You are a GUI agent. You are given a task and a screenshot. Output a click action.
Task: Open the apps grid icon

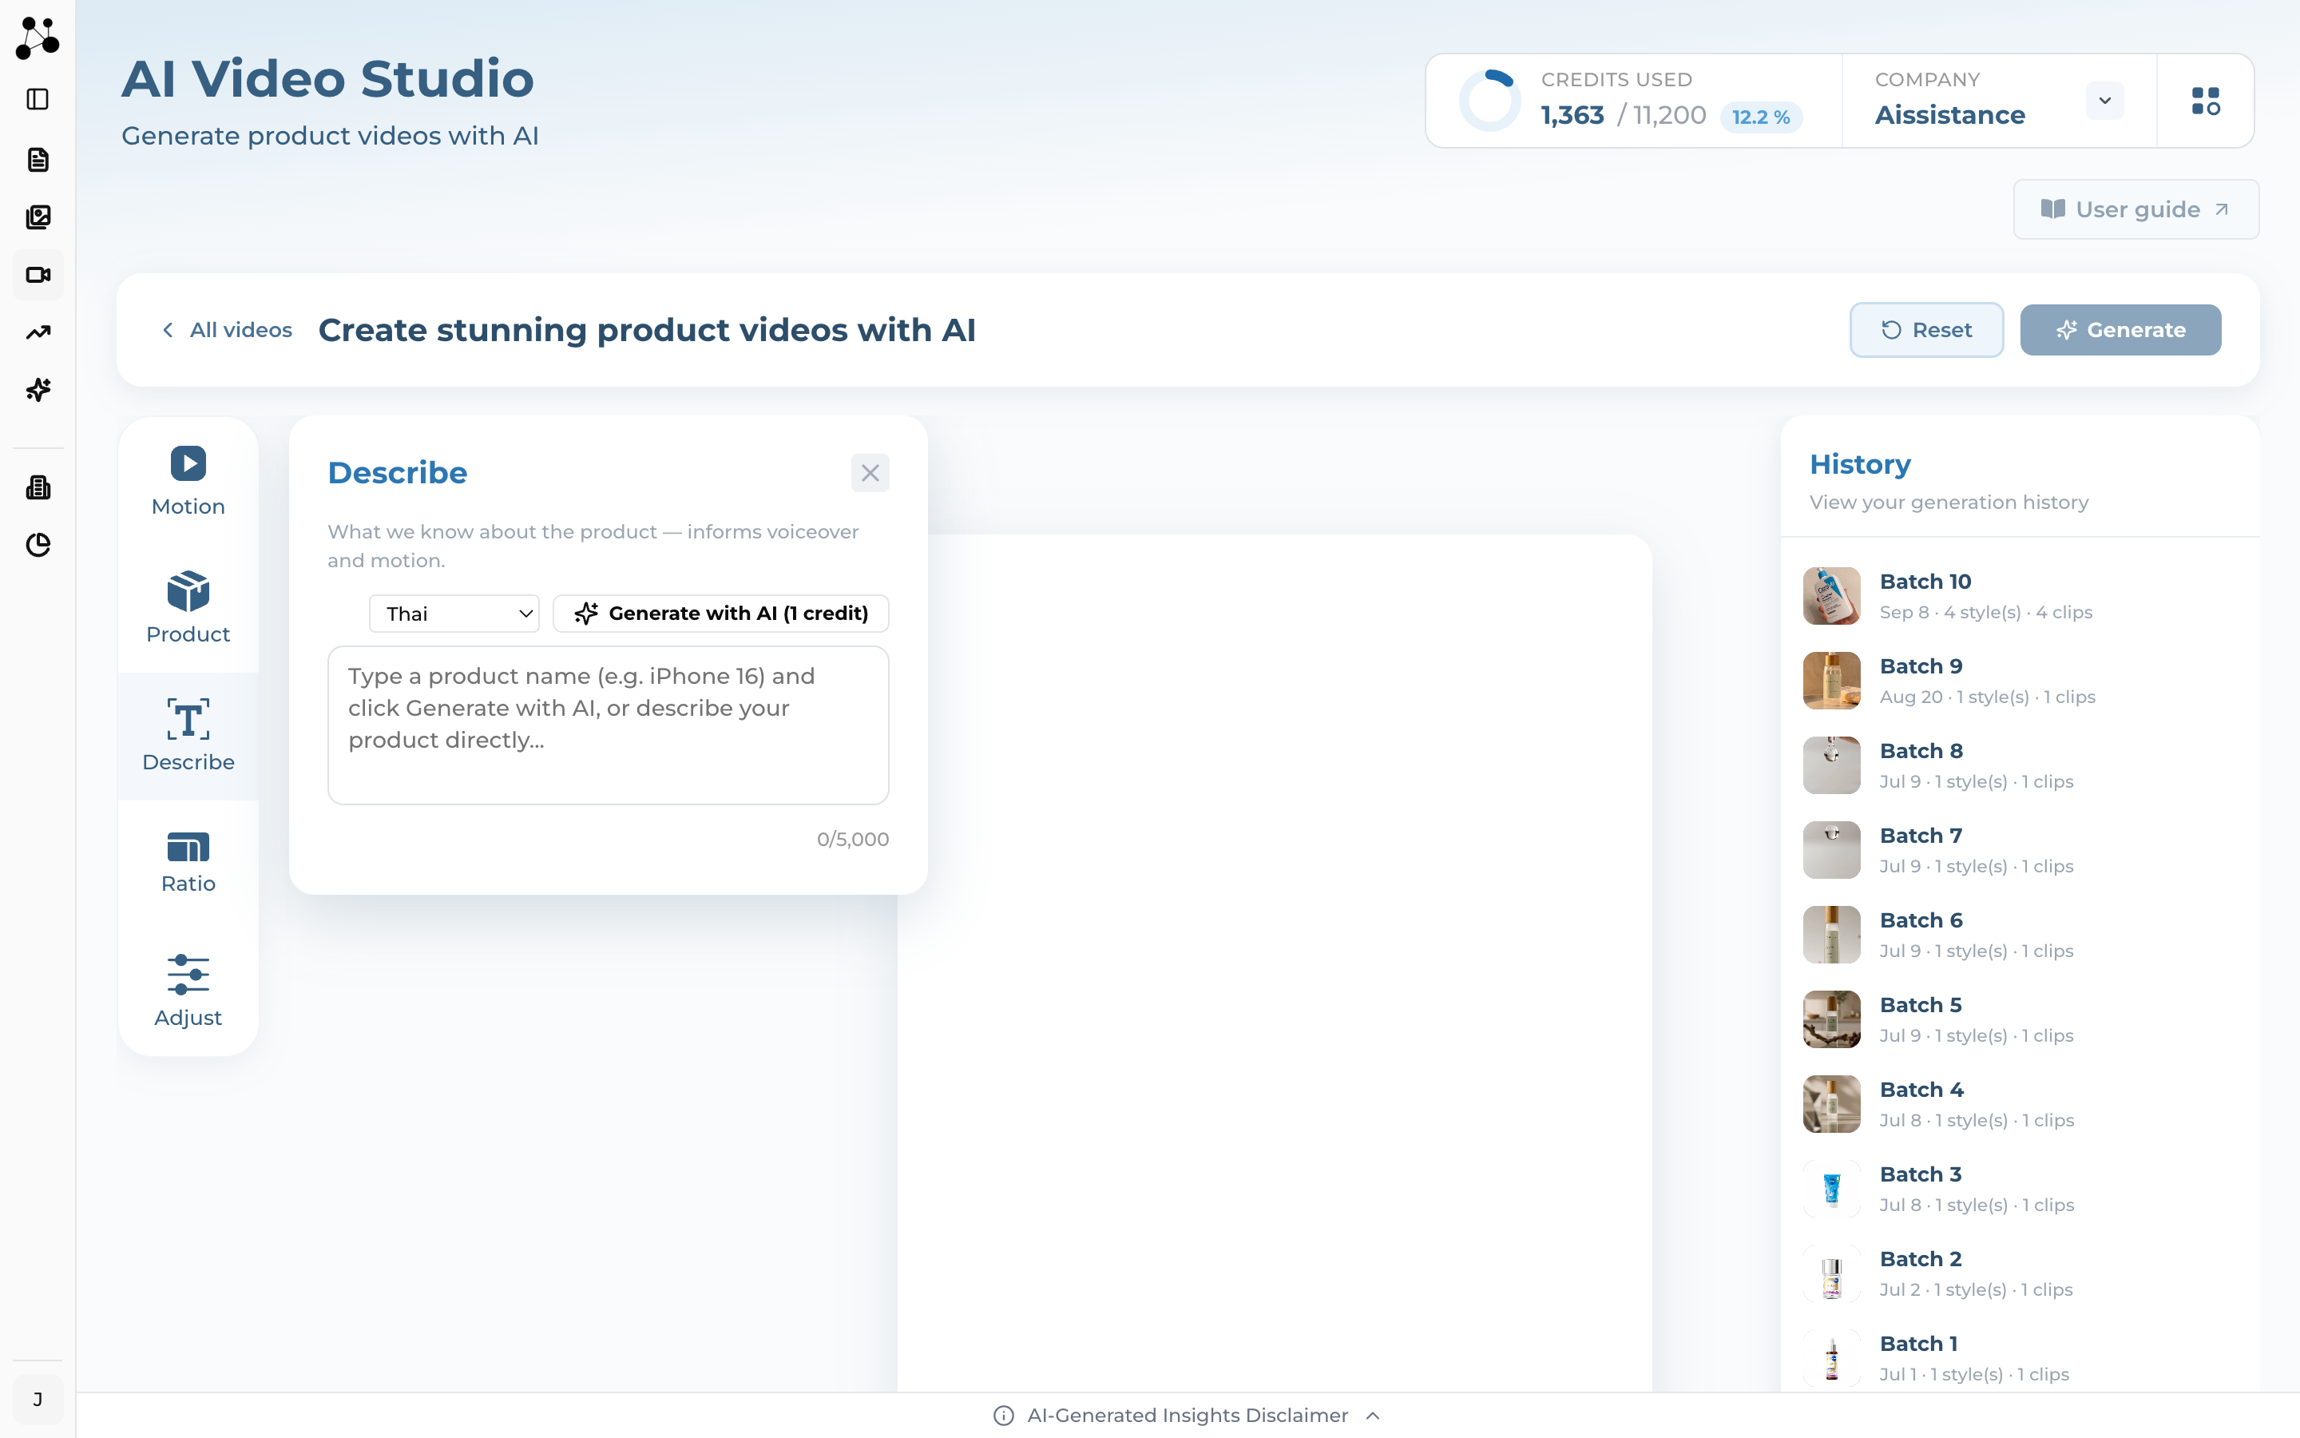click(x=2205, y=101)
